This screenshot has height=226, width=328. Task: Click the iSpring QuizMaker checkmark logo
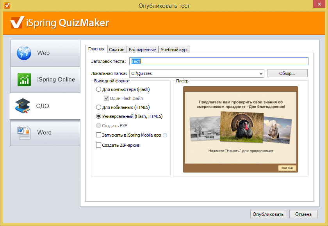[x=17, y=22]
